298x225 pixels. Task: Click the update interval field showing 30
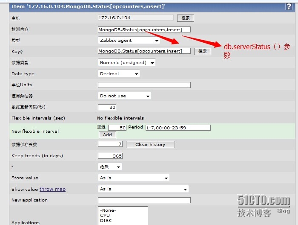tap(107, 107)
